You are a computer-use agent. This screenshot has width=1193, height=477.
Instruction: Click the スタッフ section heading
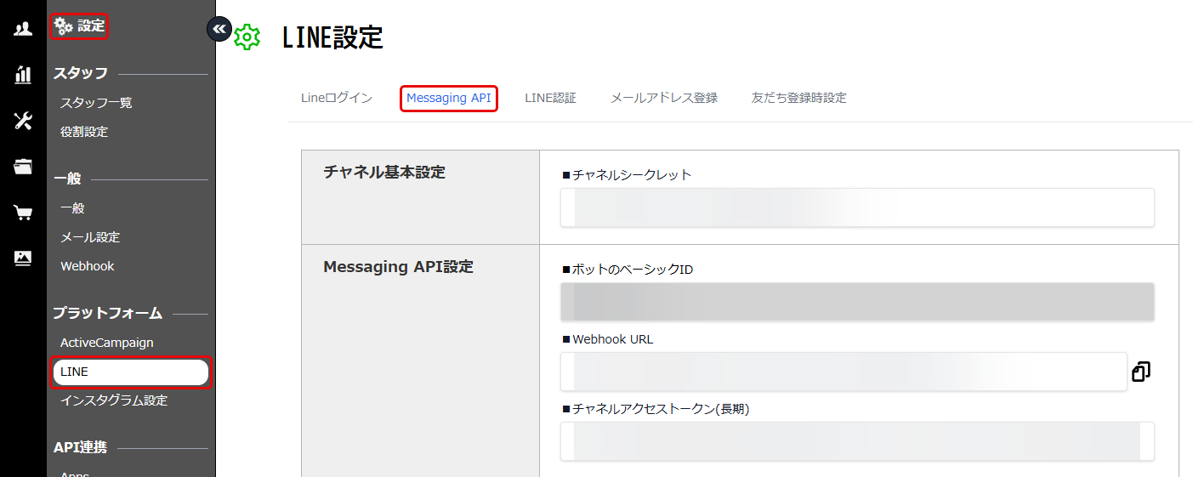pos(80,73)
